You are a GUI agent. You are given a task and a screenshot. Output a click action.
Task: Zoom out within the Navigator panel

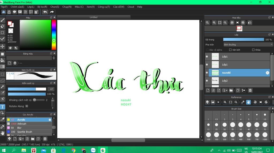click(x=225, y=23)
